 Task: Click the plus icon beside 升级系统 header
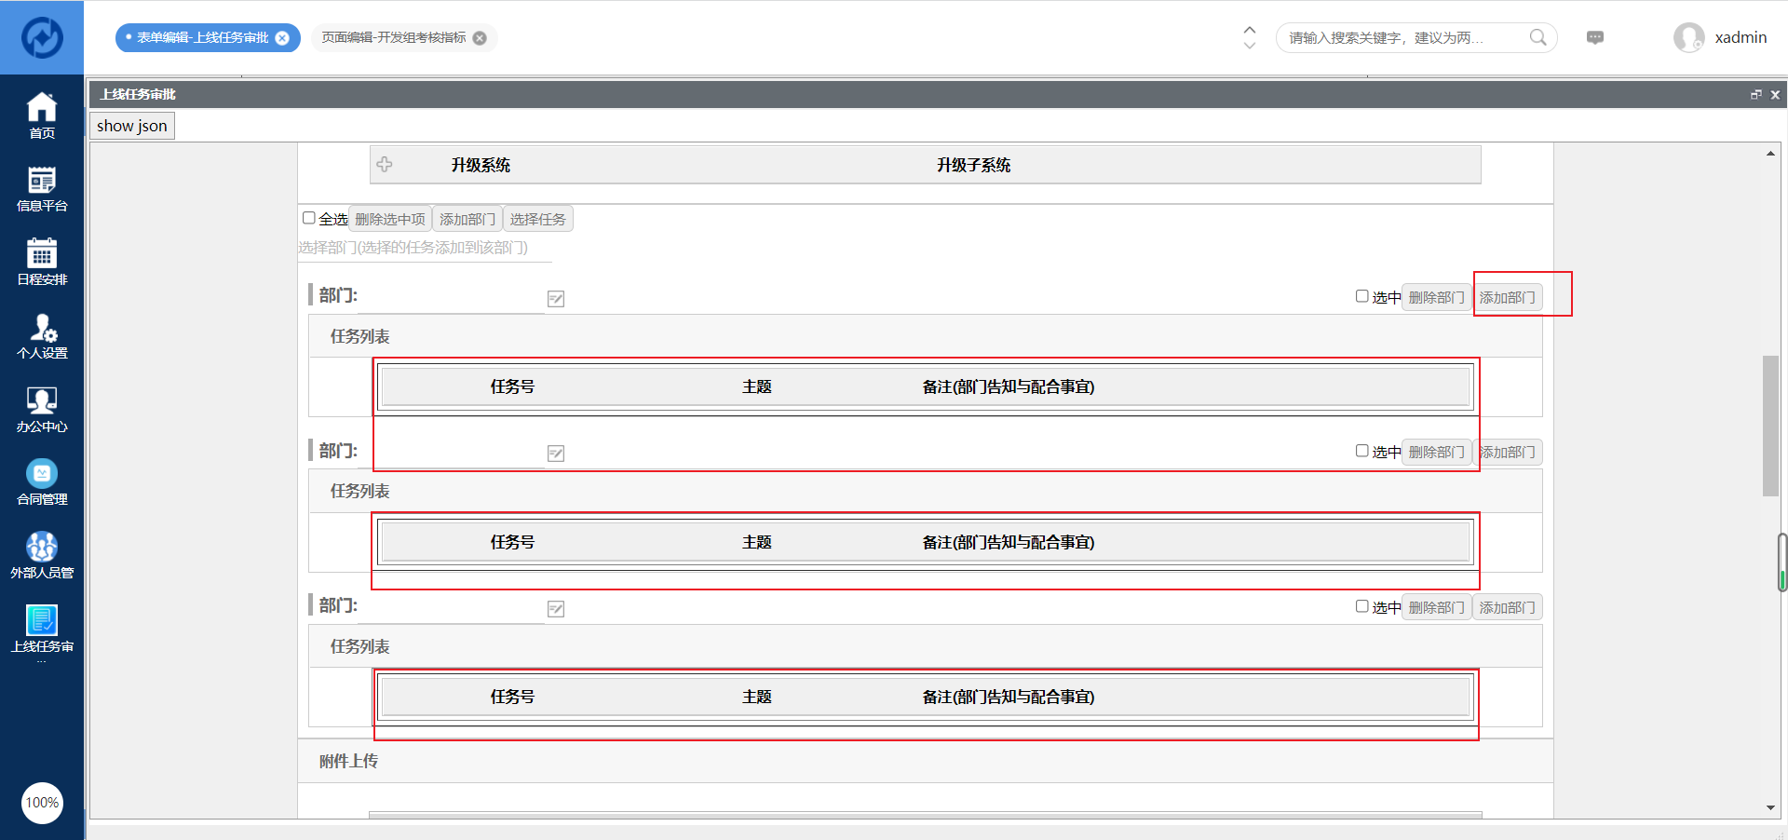coord(385,165)
